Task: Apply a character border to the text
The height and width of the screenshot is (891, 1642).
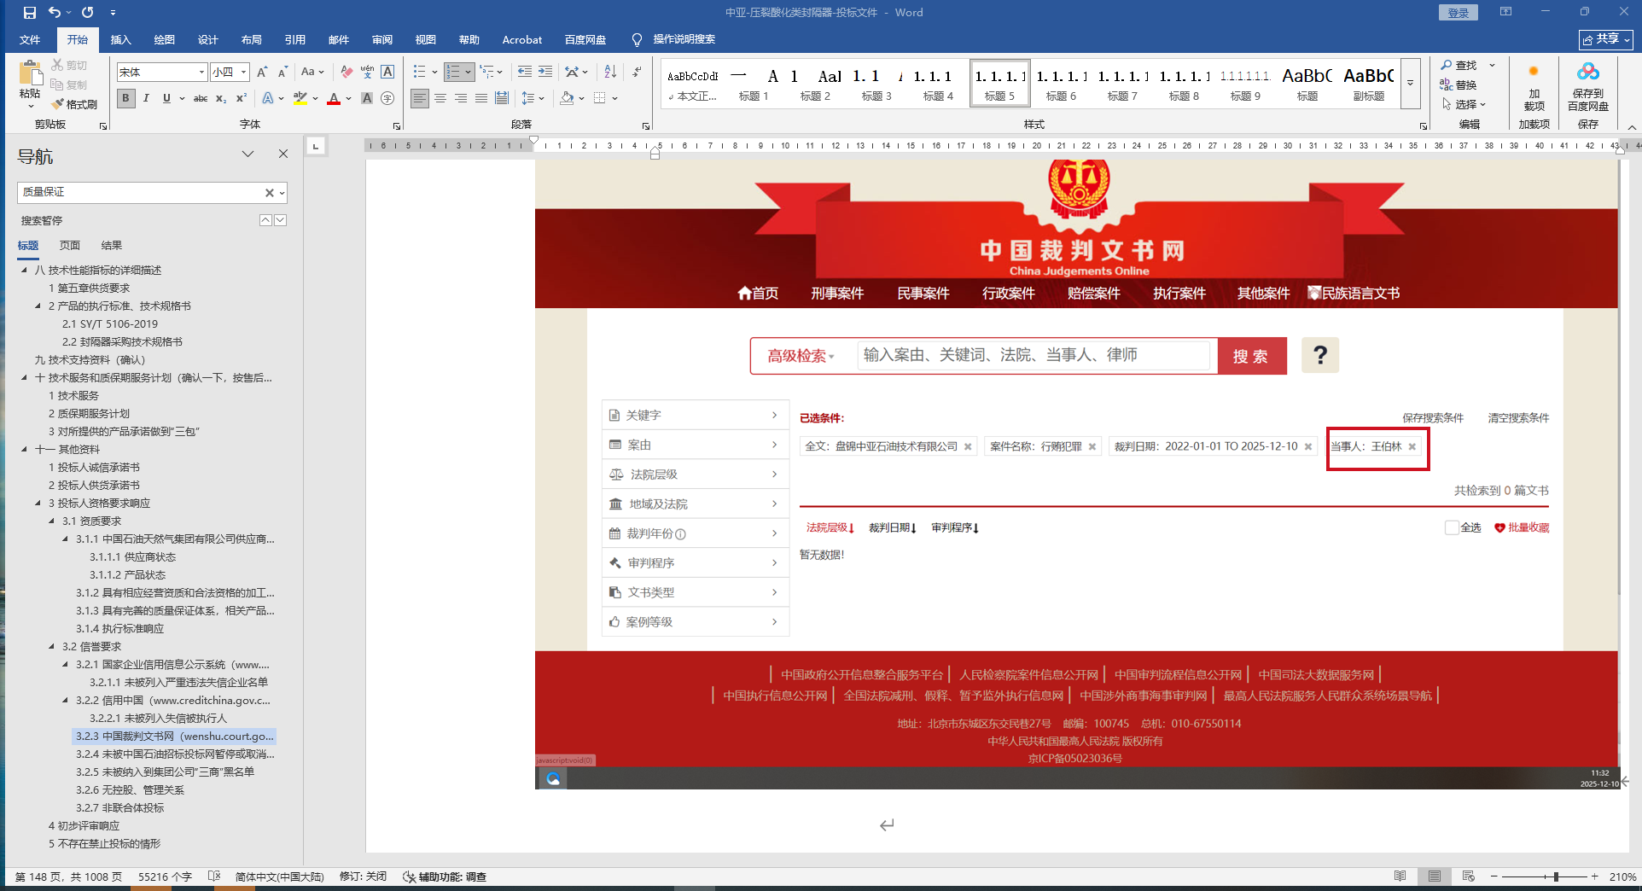Action: (x=387, y=73)
